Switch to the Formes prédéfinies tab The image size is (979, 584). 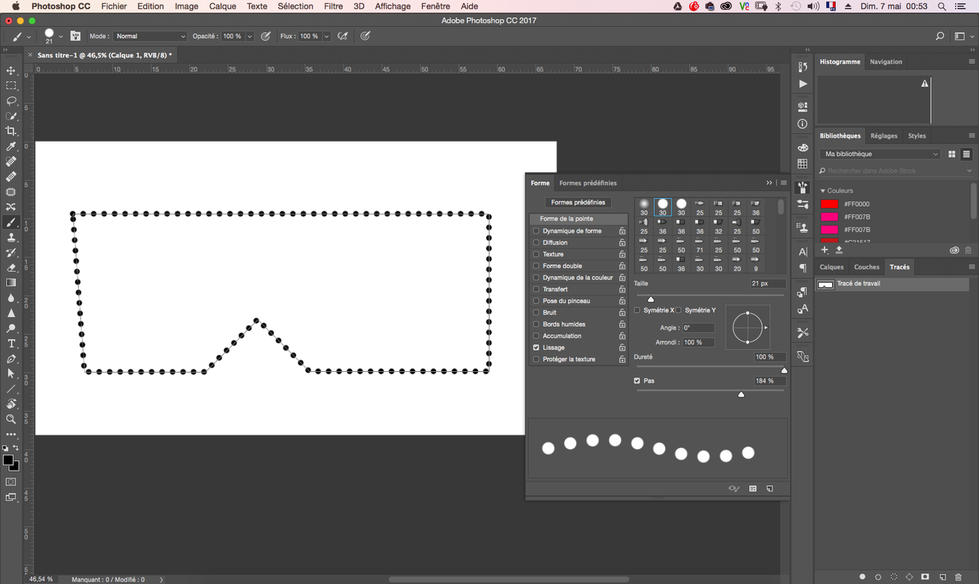587,183
